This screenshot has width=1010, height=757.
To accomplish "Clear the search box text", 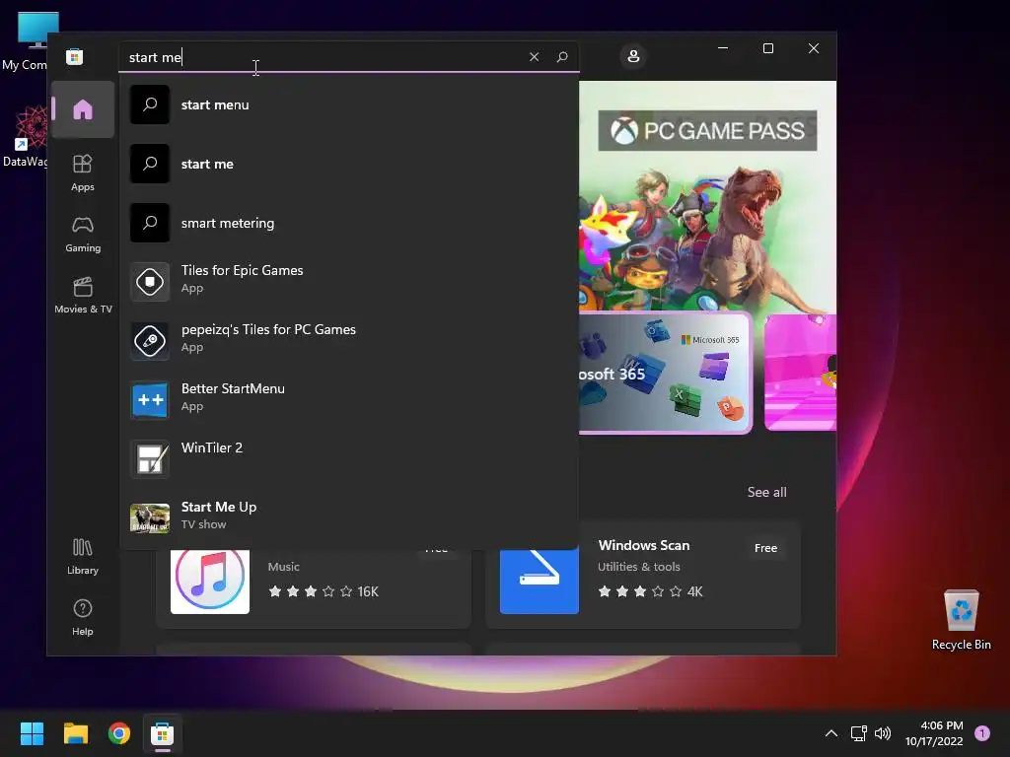I will point(534,56).
